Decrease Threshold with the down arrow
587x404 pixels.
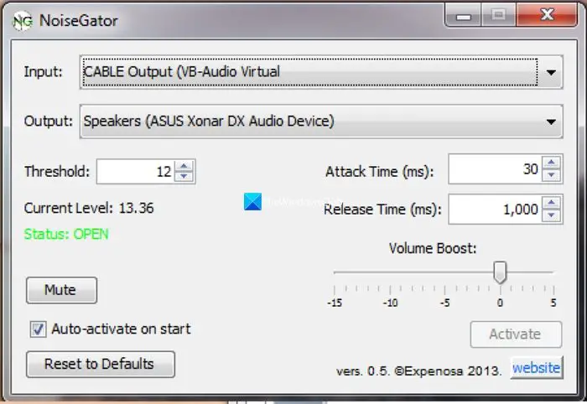[x=184, y=177]
